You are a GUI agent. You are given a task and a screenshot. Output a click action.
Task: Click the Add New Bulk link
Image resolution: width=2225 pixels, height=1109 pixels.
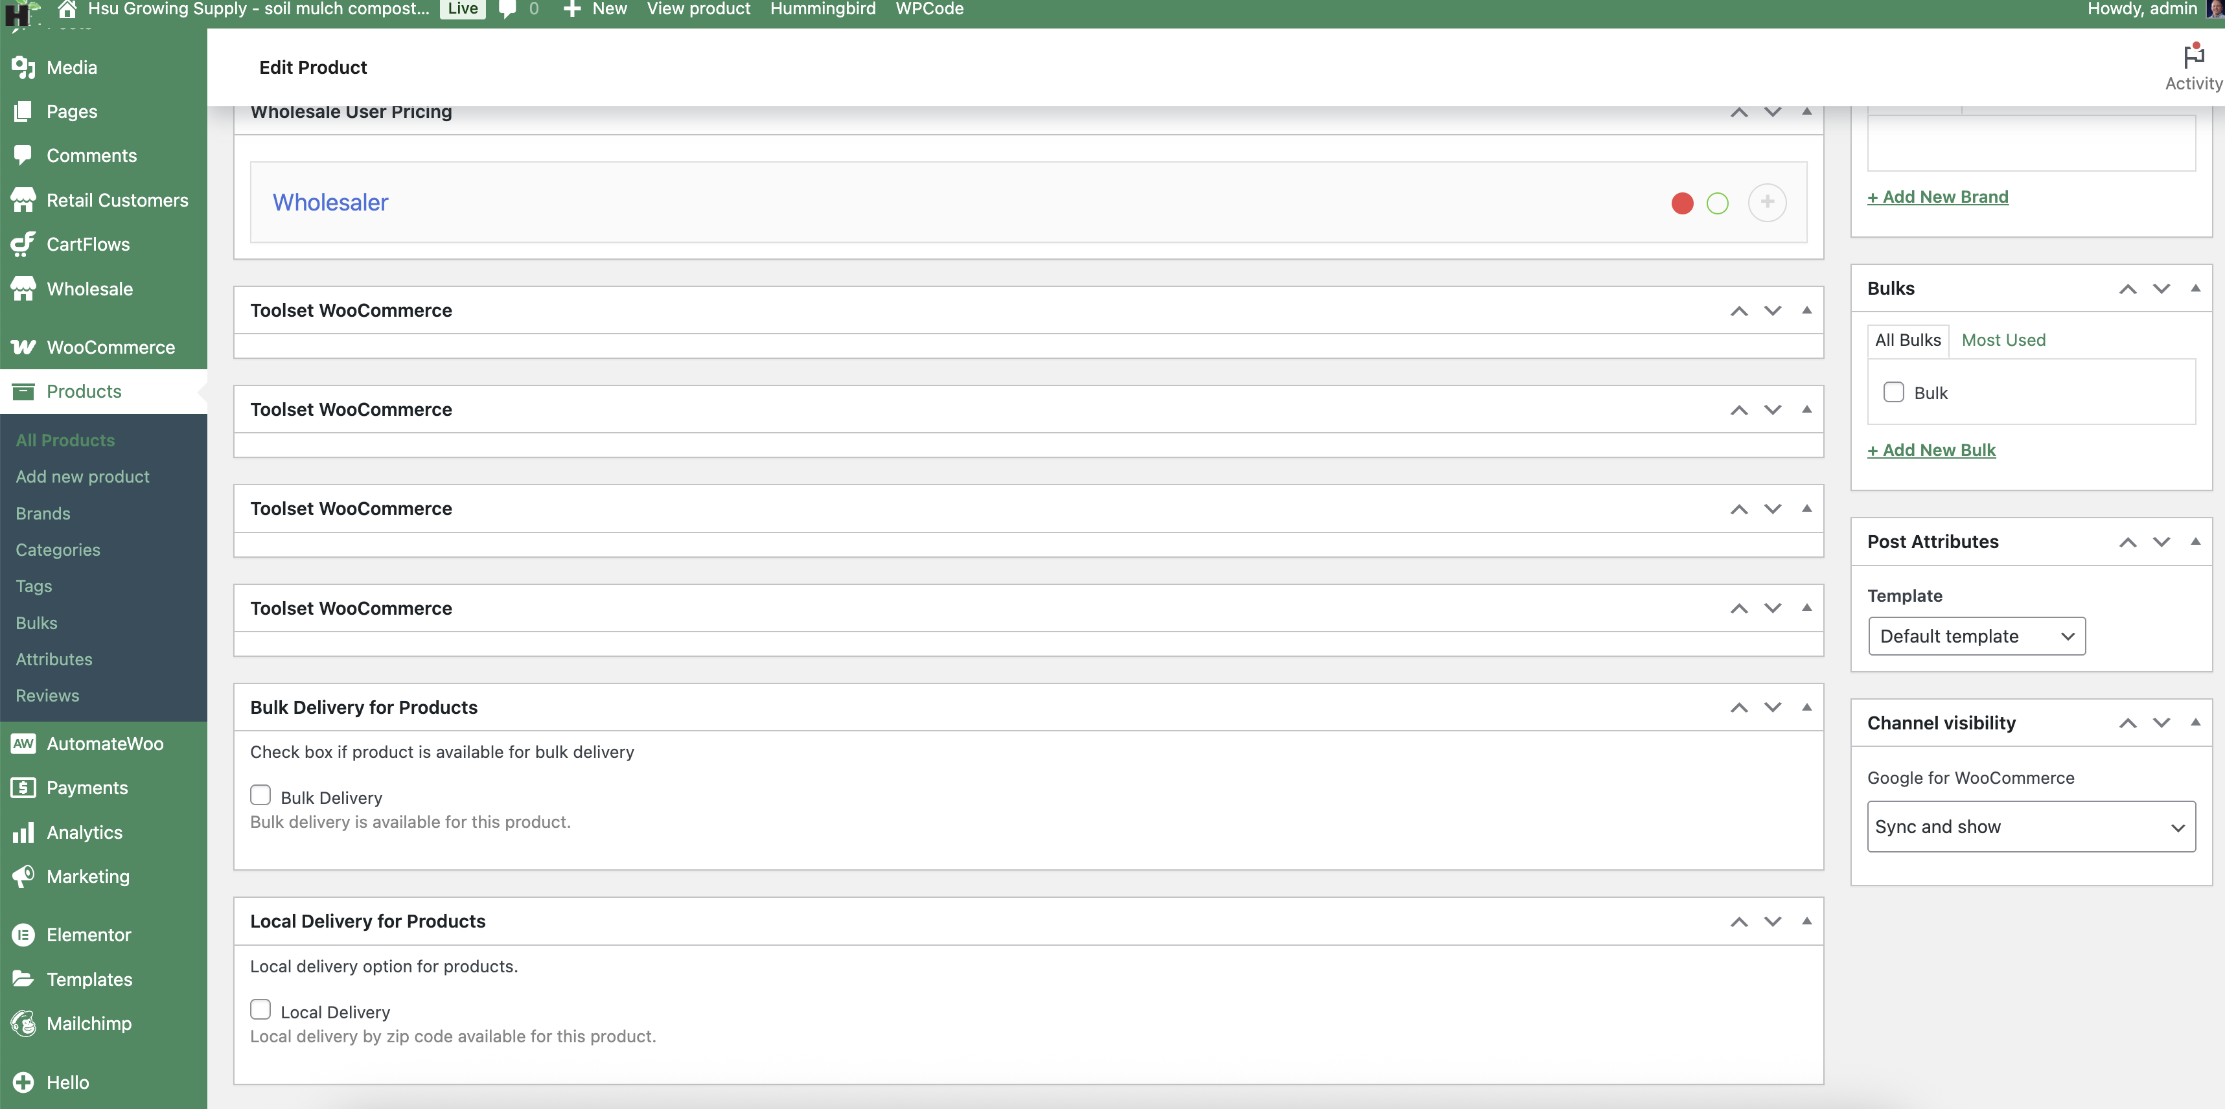(x=1931, y=449)
